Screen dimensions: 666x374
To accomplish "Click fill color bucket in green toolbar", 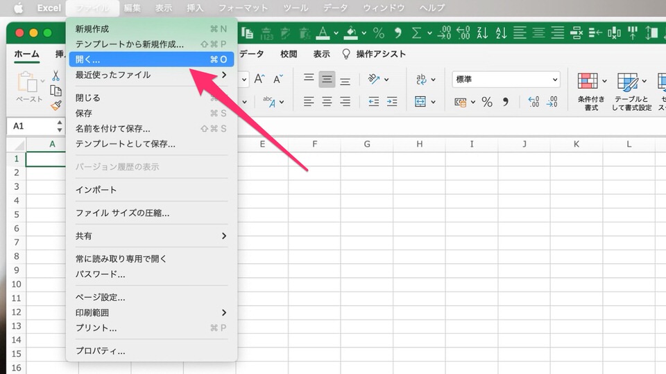I will click(x=351, y=33).
